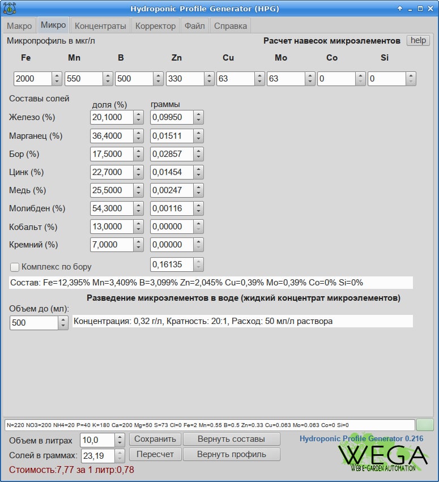This screenshot has width=439, height=482.
Task: Adjust the Co spinner arrows
Action: 361,79
